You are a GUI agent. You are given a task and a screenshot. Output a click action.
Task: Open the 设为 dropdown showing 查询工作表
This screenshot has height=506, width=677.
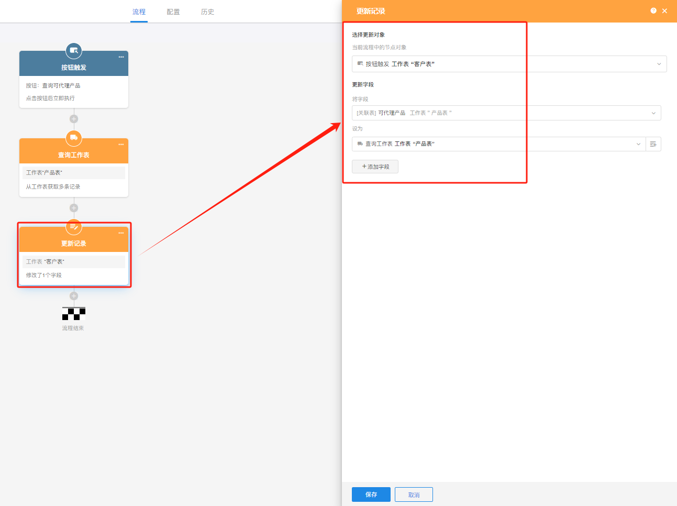pyautogui.click(x=499, y=144)
